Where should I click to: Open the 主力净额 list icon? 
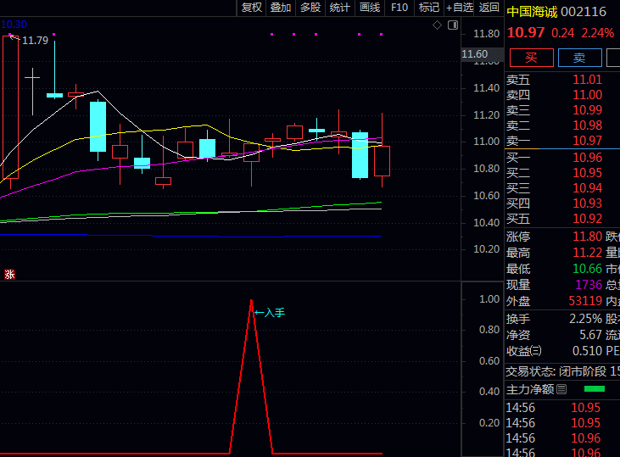tap(561, 389)
